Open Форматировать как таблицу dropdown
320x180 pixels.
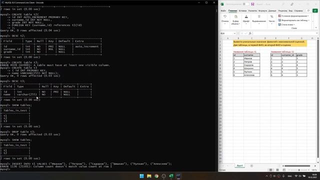tap(294, 20)
